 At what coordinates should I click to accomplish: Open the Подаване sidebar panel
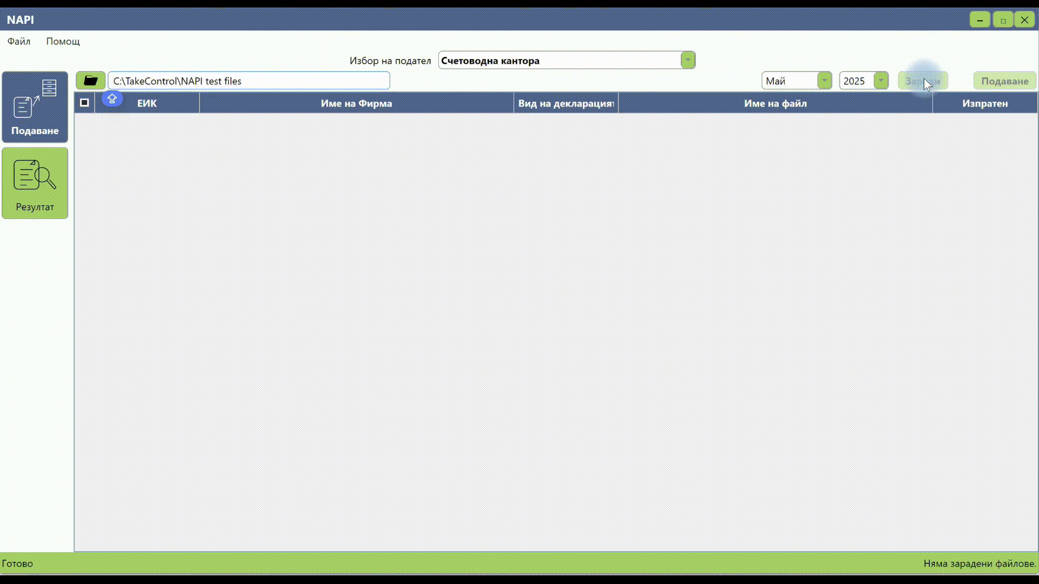(35, 107)
